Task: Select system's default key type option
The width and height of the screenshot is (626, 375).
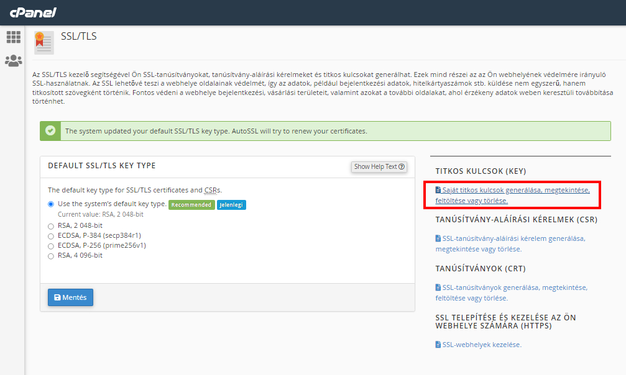Action: (51, 204)
